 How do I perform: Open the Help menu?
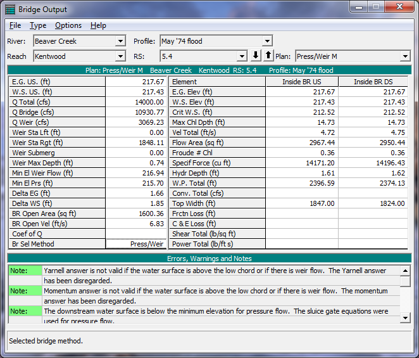(98, 25)
